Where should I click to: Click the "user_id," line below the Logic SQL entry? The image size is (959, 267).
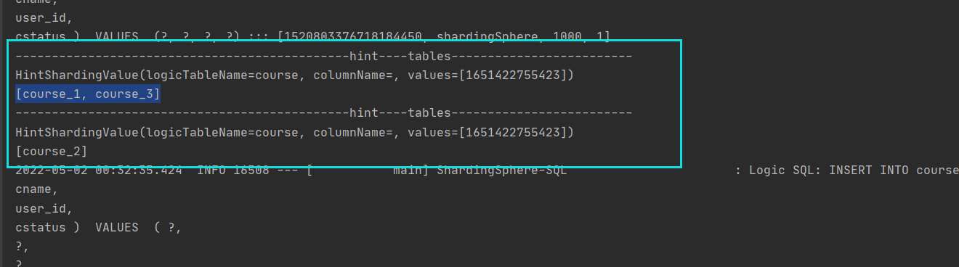(x=44, y=208)
